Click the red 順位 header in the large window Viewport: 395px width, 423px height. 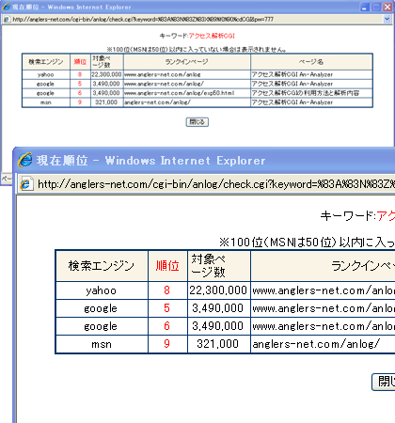pyautogui.click(x=167, y=266)
